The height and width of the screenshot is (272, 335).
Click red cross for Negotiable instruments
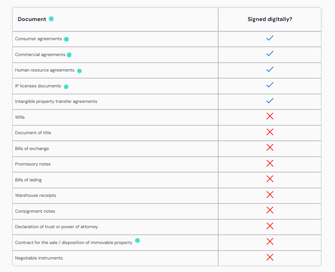coord(270,257)
